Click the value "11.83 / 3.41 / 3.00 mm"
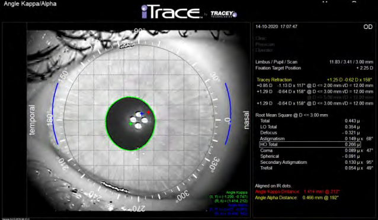 pos(351,62)
